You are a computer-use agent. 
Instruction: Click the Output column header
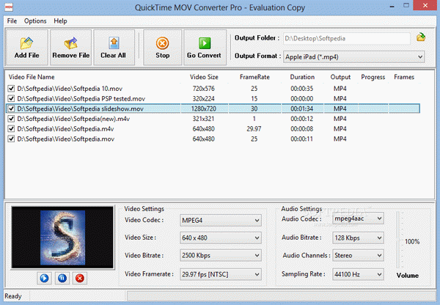coord(340,77)
